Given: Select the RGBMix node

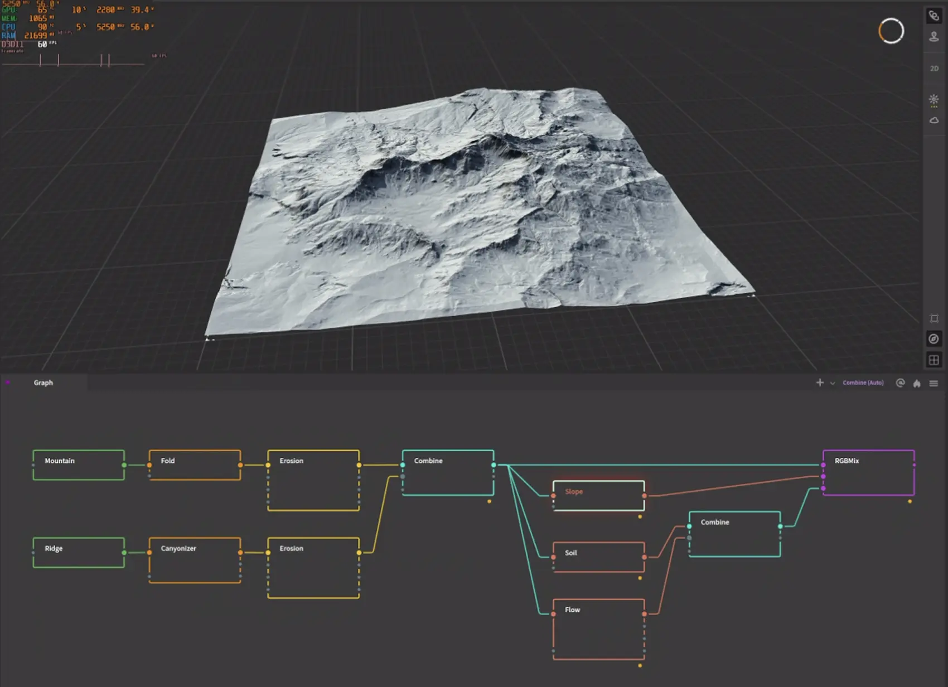Looking at the screenshot, I should (x=868, y=473).
